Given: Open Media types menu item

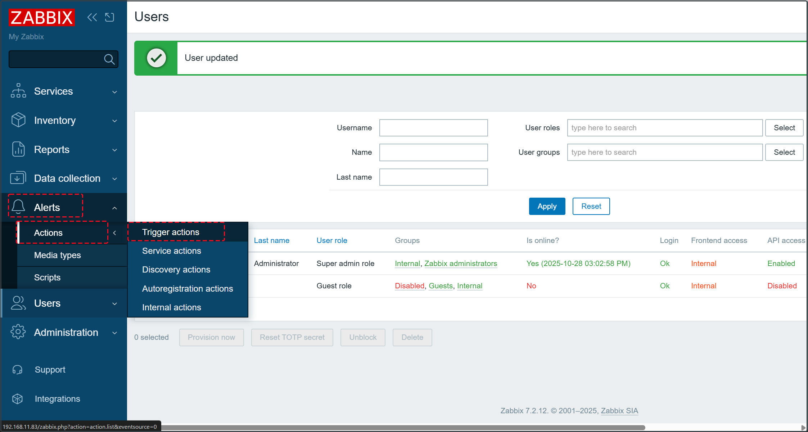Looking at the screenshot, I should click(58, 255).
